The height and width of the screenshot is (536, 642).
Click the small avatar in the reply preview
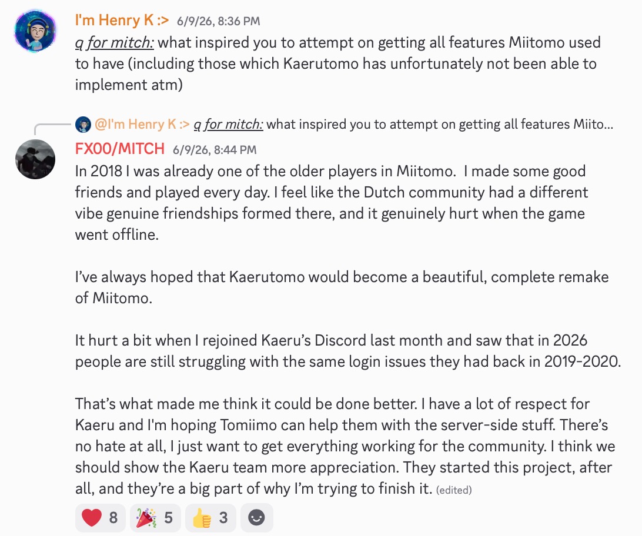click(x=83, y=125)
